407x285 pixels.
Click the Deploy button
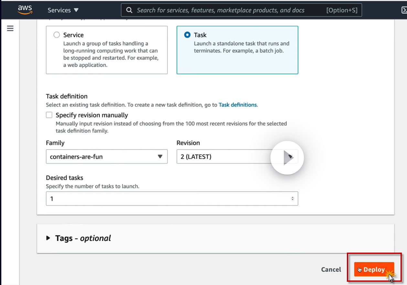374,269
